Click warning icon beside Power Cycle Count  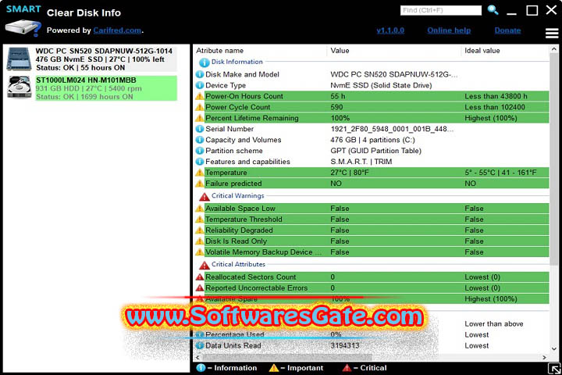(200, 107)
